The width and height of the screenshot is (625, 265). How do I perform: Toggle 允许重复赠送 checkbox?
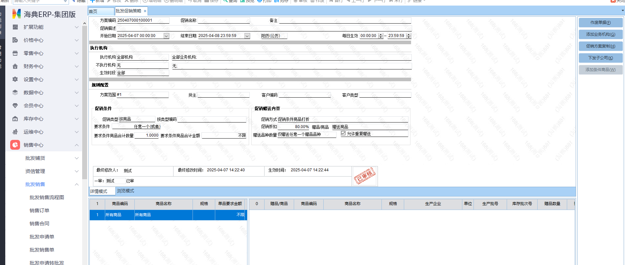point(343,133)
